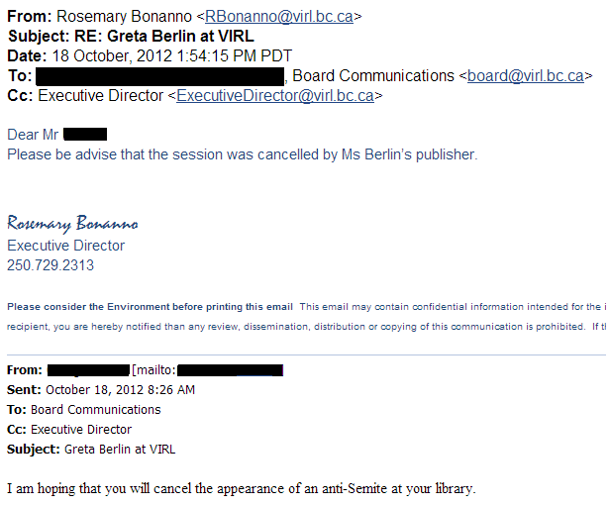Screen dimensions: 610x506
Task: Click the board@virl.bc.ca address link
Action: click(526, 76)
